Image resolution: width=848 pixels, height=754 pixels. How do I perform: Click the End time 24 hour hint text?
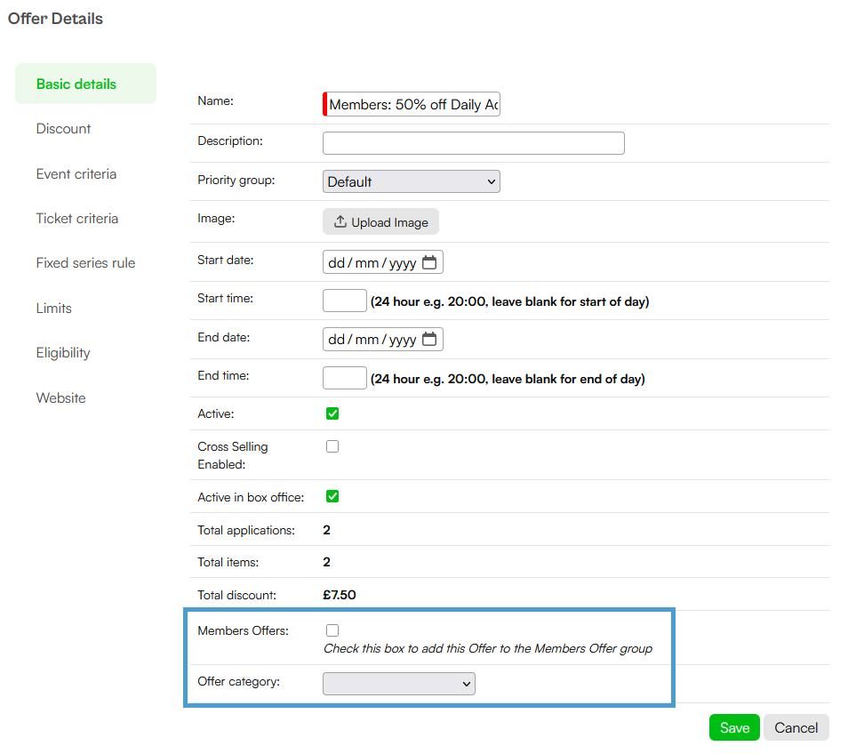coord(508,379)
